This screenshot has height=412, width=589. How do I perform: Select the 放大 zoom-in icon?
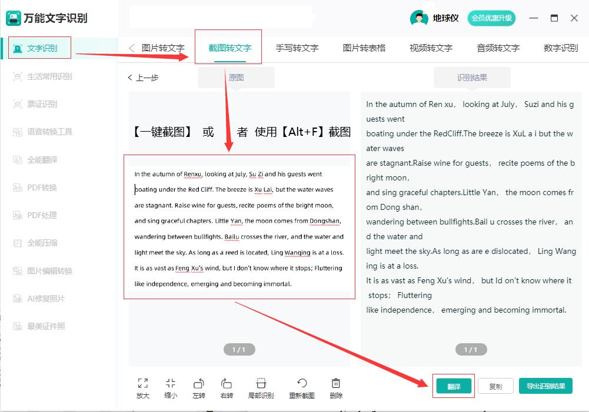click(142, 387)
